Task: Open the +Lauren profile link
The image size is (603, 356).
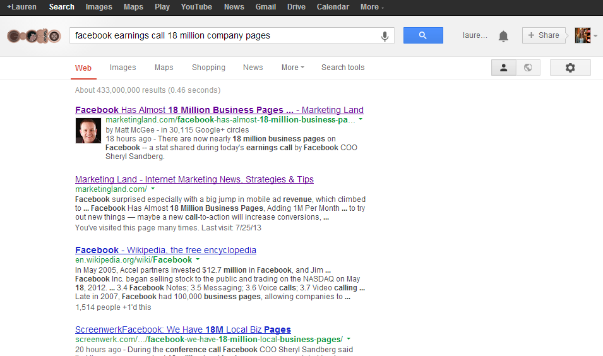Action: [x=21, y=7]
